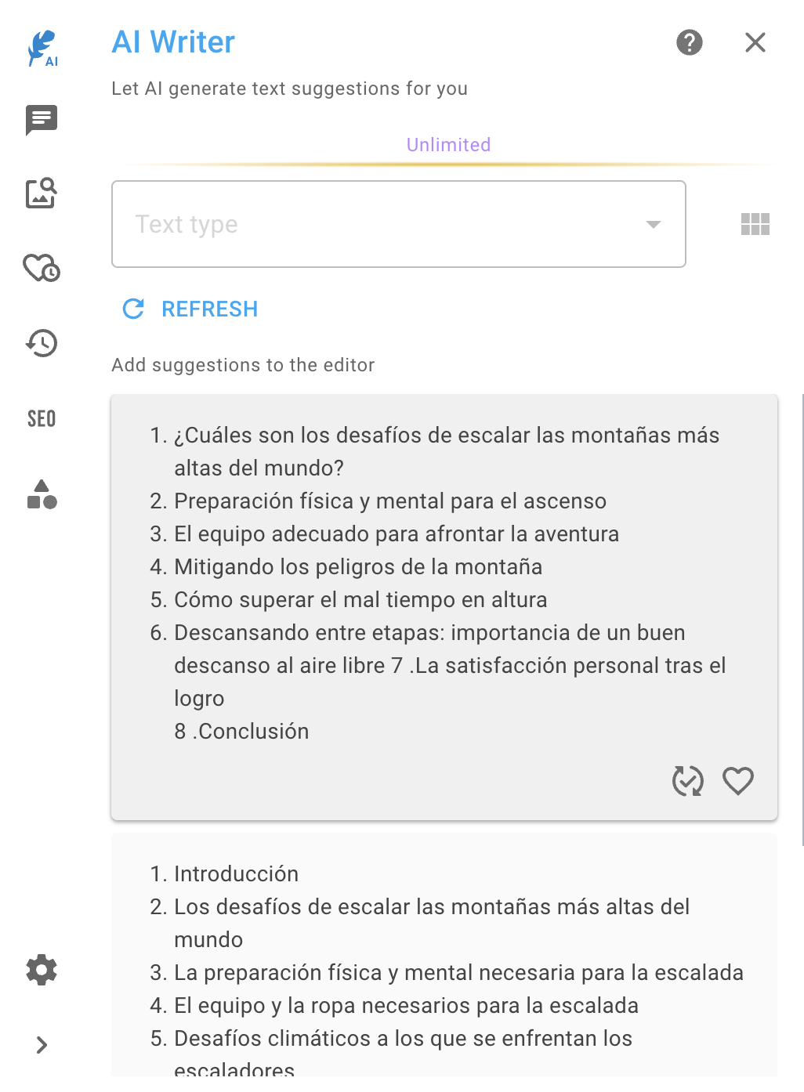Open the SEO tool

(41, 418)
